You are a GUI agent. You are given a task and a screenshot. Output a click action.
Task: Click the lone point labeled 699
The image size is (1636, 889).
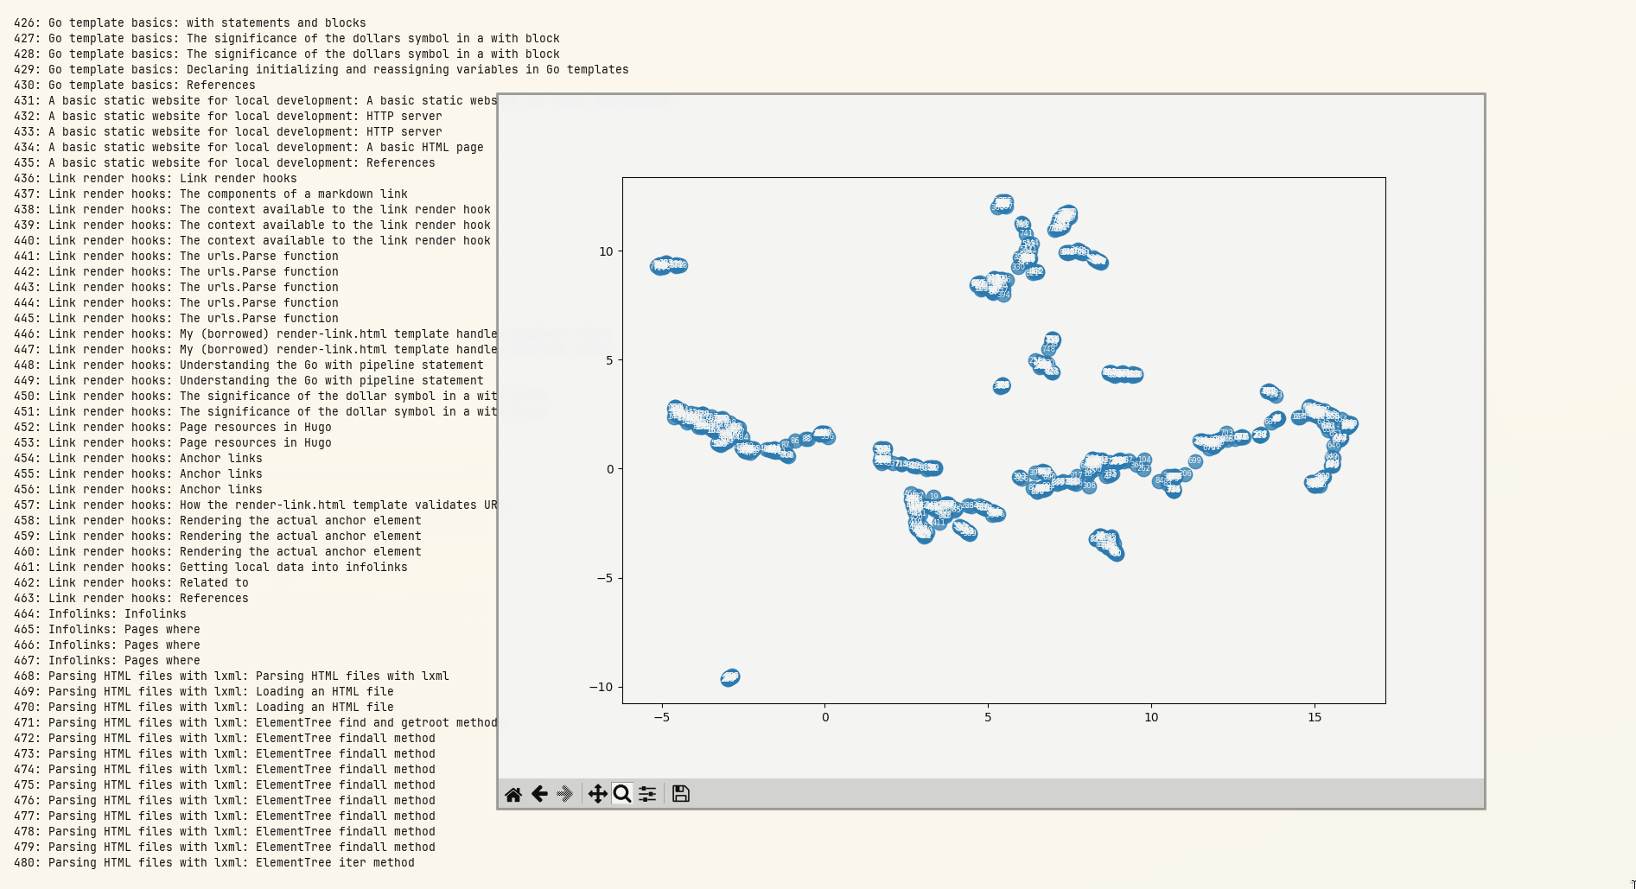(1194, 460)
